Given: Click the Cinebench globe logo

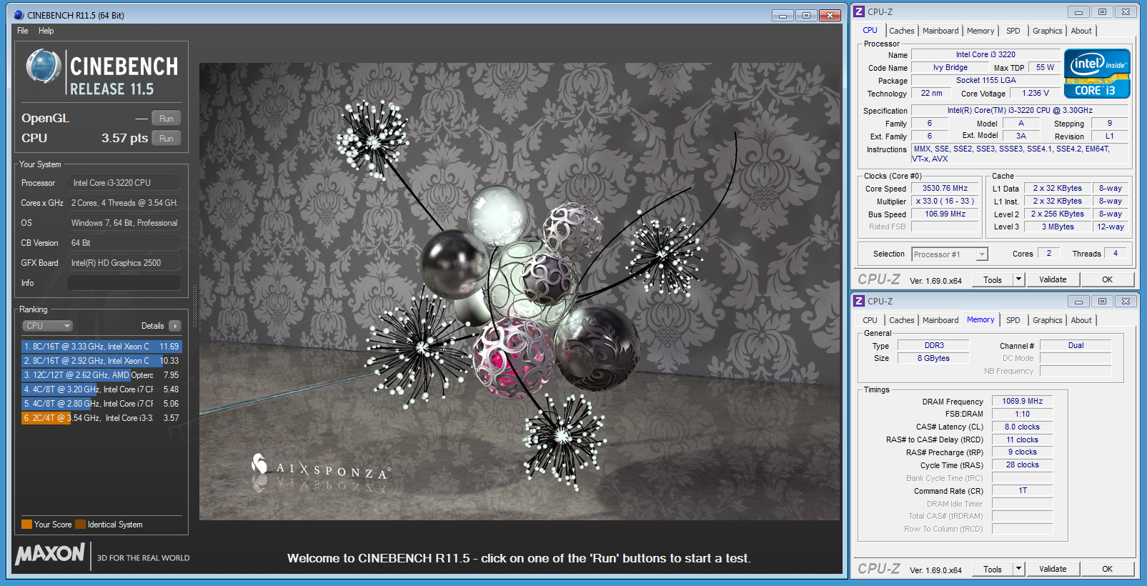Looking at the screenshot, I should click(x=43, y=66).
